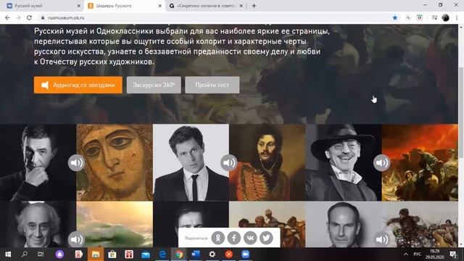
Task: Start the Пройти тест button
Action: [212, 85]
